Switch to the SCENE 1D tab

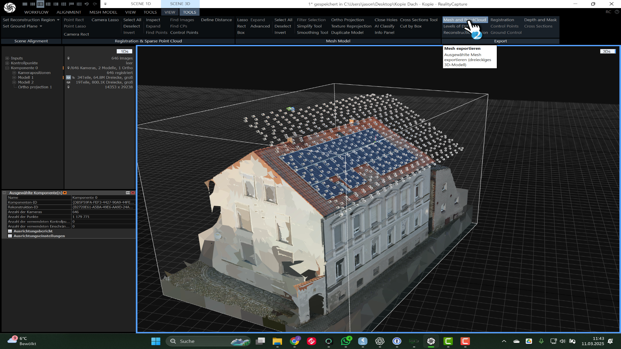coord(141,4)
